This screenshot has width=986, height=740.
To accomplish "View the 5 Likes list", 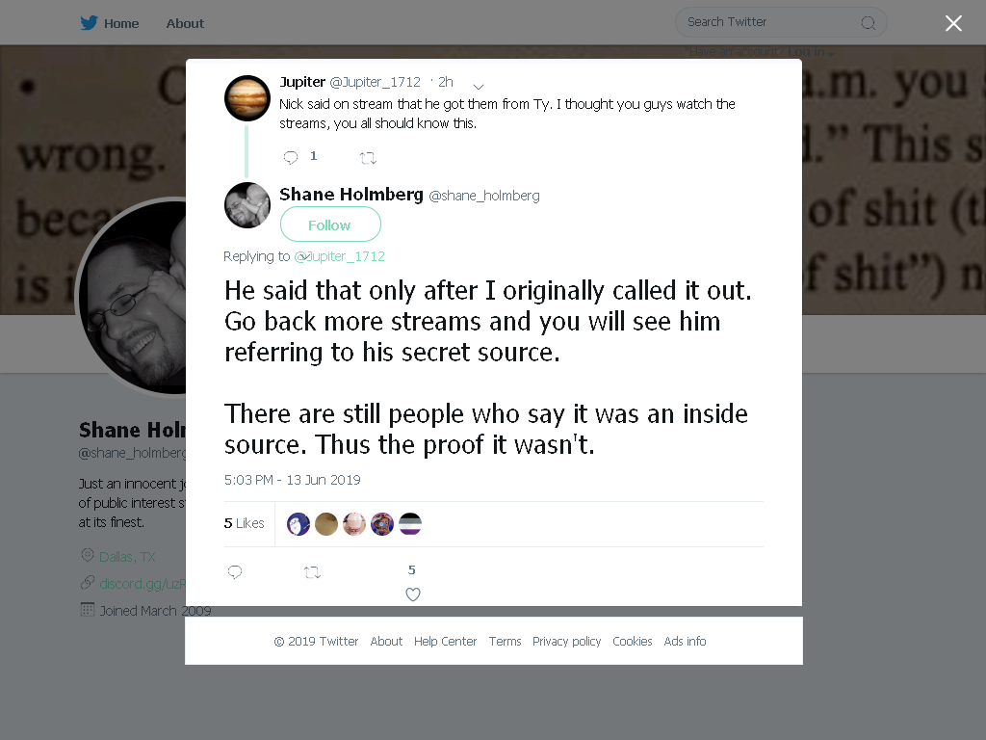I will click(244, 523).
